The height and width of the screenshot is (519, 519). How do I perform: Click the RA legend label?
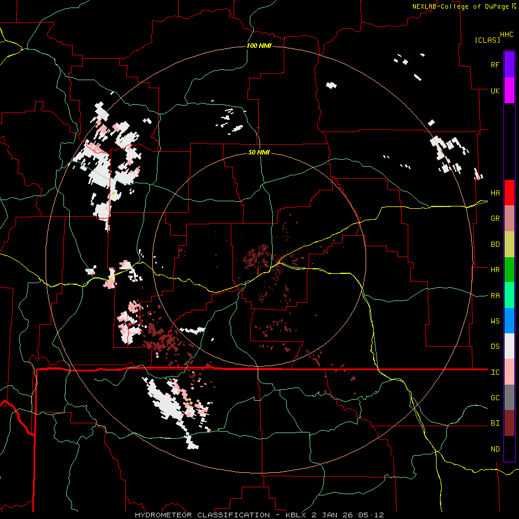[495, 296]
